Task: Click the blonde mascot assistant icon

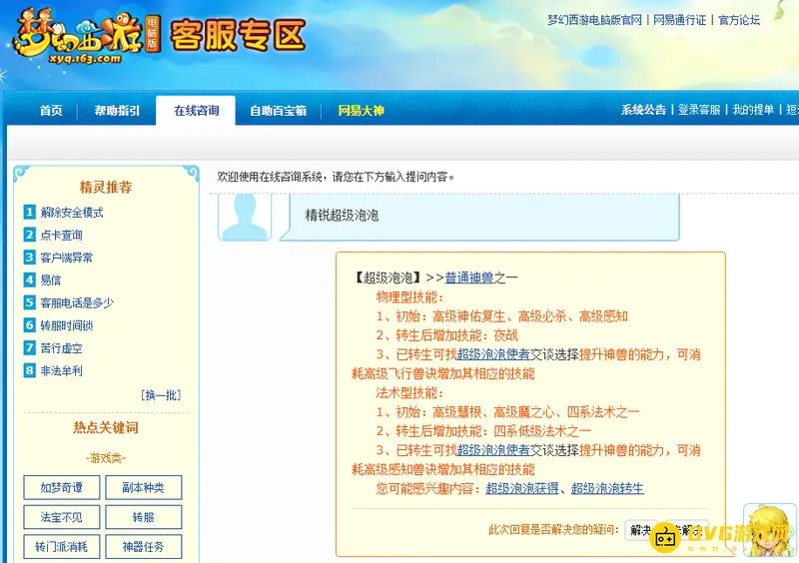Action: pyautogui.click(x=770, y=530)
